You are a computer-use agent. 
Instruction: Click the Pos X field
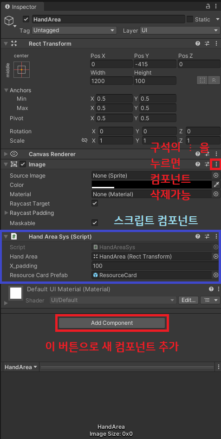point(111,64)
